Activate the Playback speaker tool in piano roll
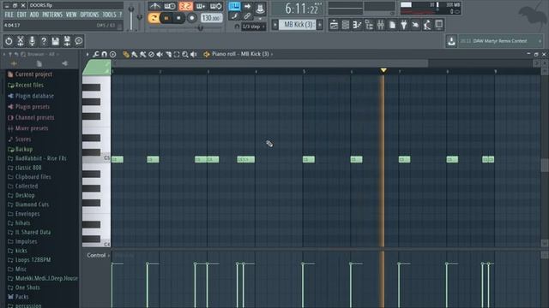The width and height of the screenshot is (549, 308). tap(194, 54)
